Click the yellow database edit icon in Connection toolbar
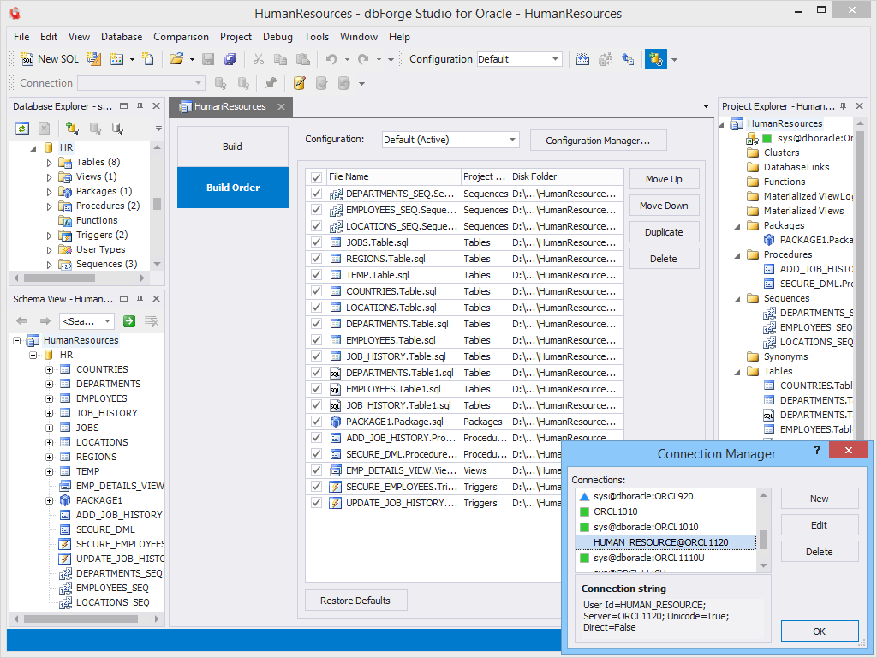 299,83
